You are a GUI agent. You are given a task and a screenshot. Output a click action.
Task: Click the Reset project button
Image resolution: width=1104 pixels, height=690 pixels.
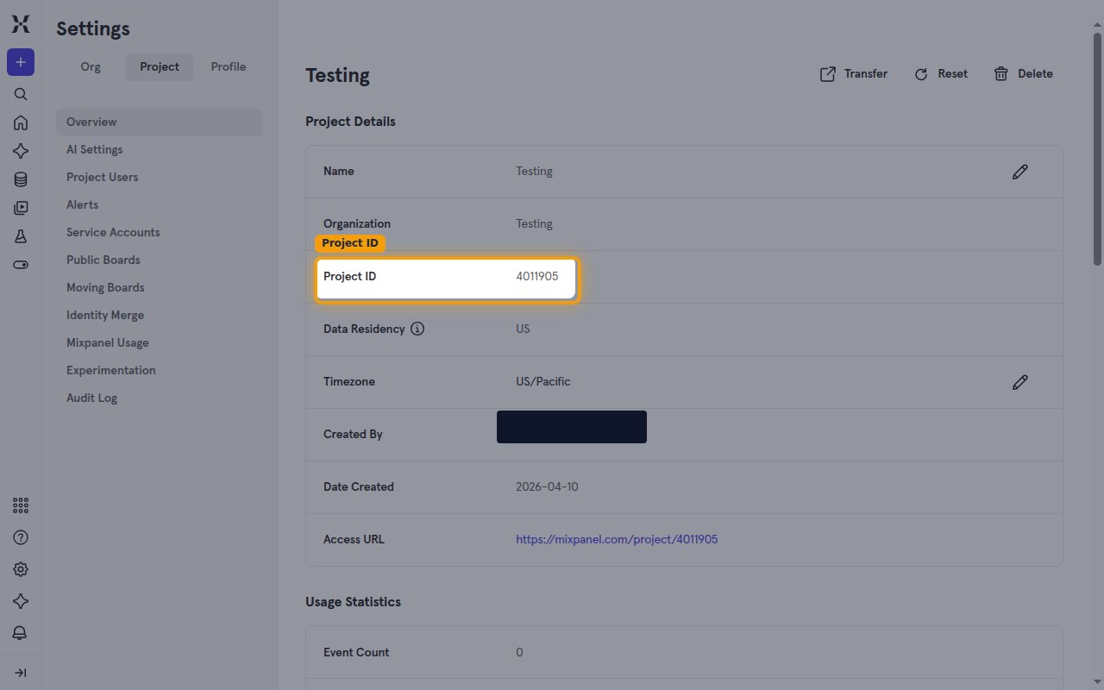941,74
